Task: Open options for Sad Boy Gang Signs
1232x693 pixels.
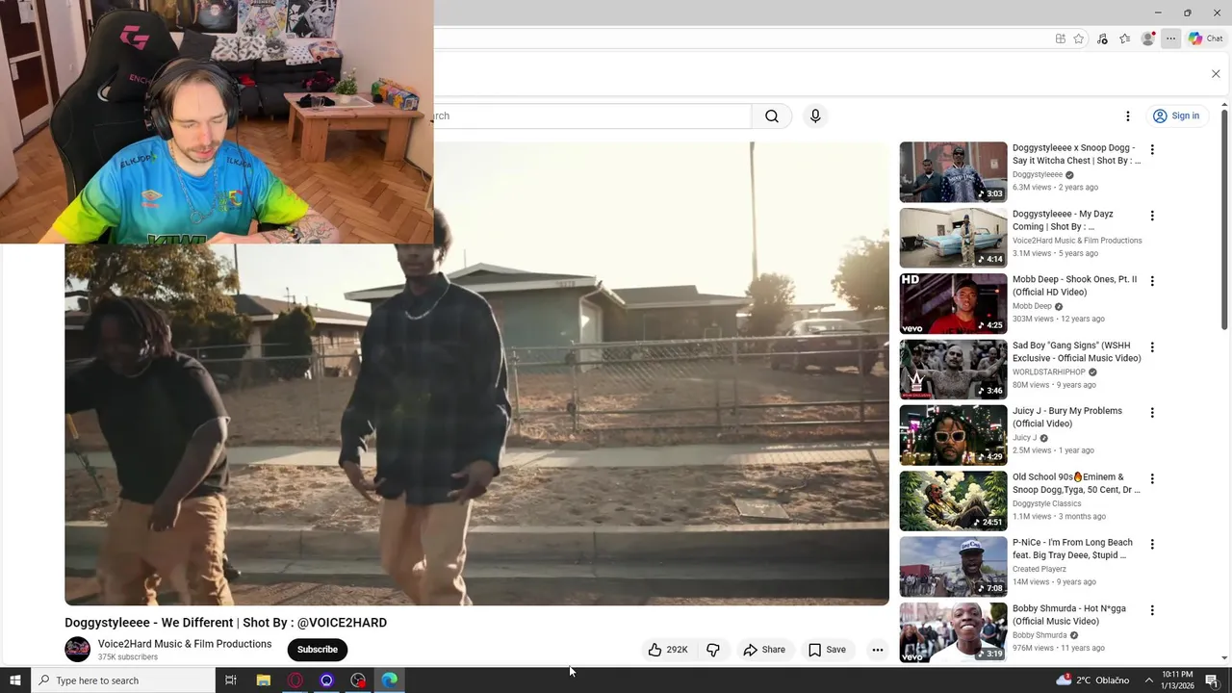Action: click(x=1152, y=347)
